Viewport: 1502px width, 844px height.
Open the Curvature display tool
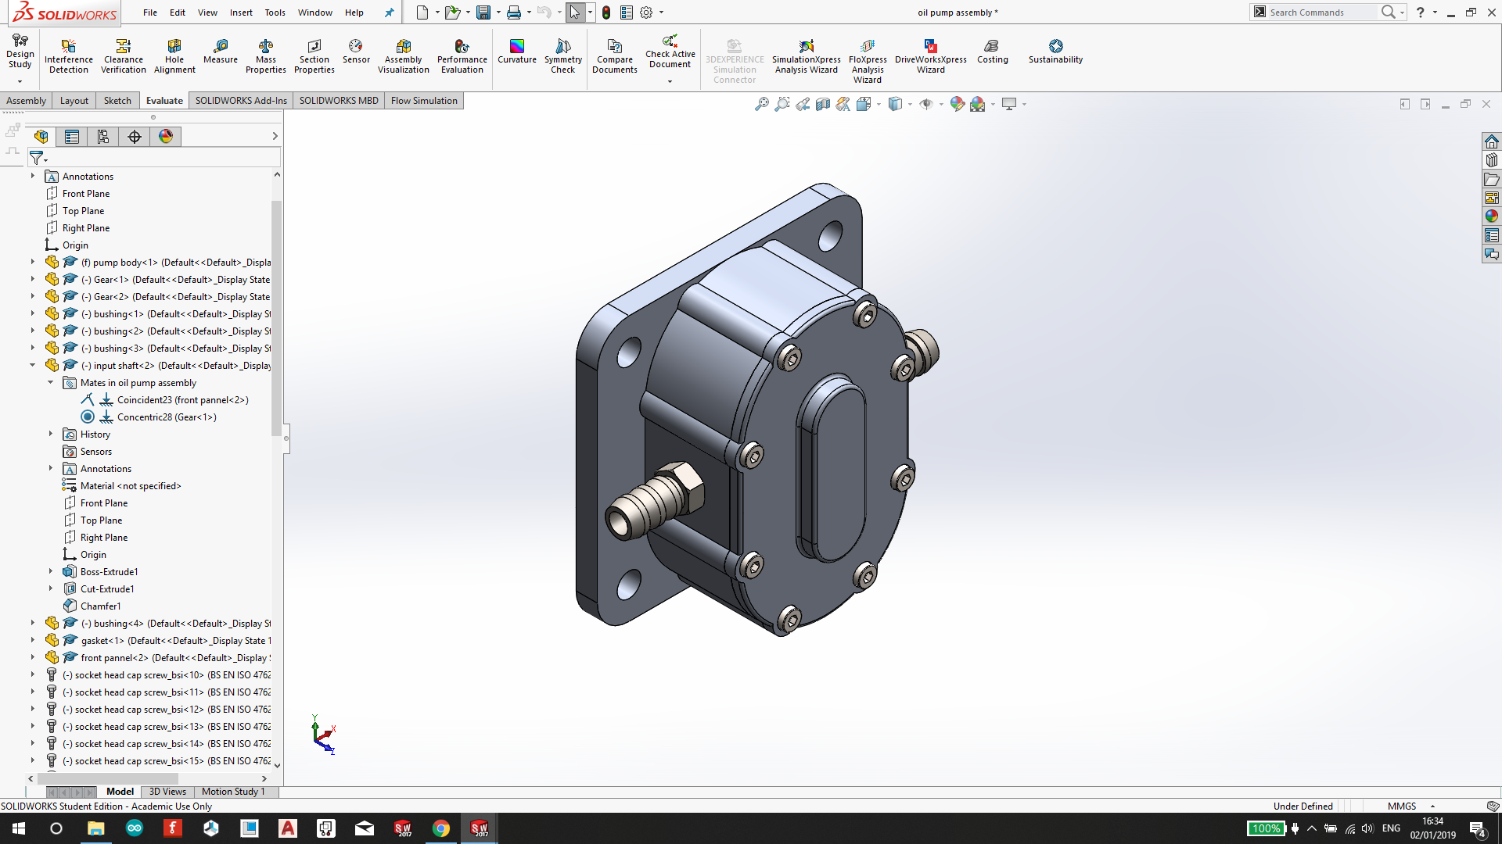516,52
